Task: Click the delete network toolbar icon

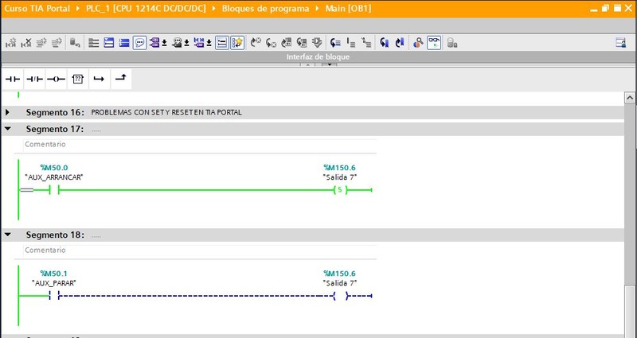Action: click(26, 43)
